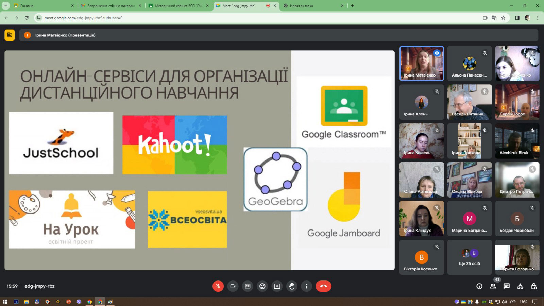Open the Activities panel icon
The height and width of the screenshot is (306, 544).
(520, 286)
